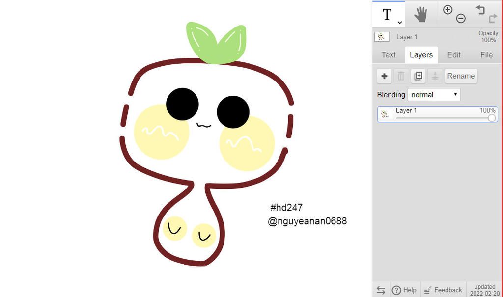Redo the last undone action

pos(493,18)
